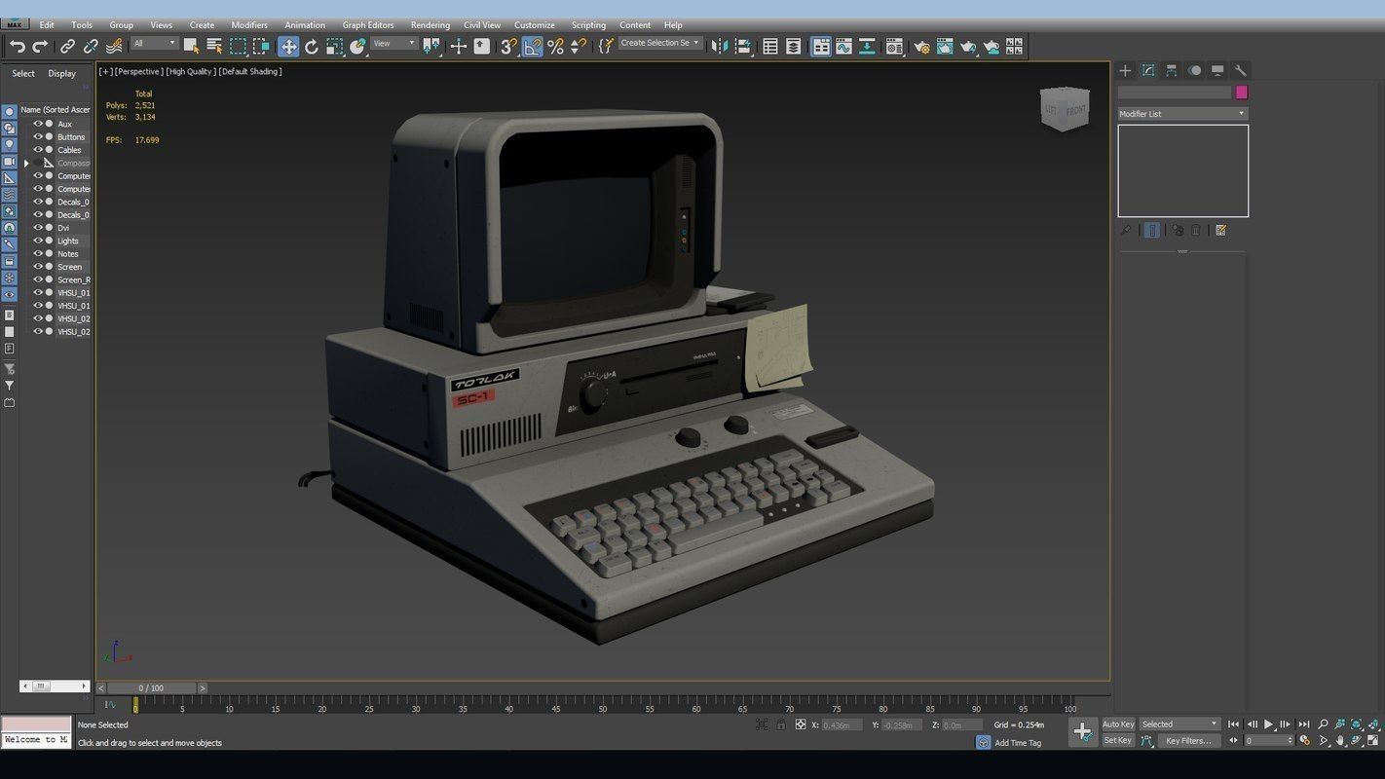Open Rendered Frame Window icon
This screenshot has width=1385, height=779.
click(945, 46)
